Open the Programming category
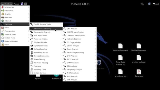The width and height of the screenshot is (160, 90). (15, 31)
